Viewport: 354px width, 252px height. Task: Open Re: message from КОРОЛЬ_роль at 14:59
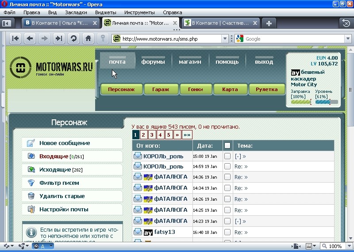pos(241,167)
